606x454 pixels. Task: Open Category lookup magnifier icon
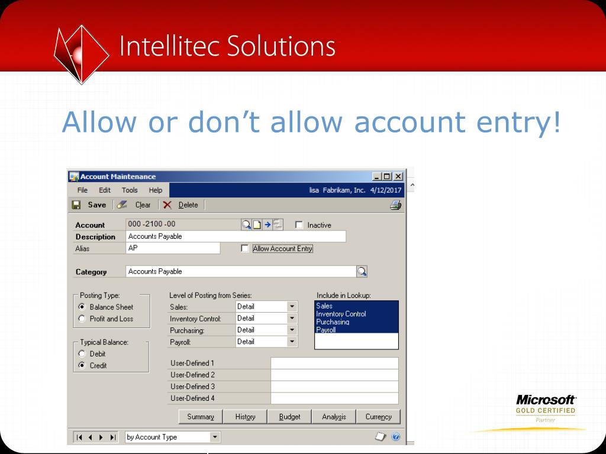pos(362,271)
